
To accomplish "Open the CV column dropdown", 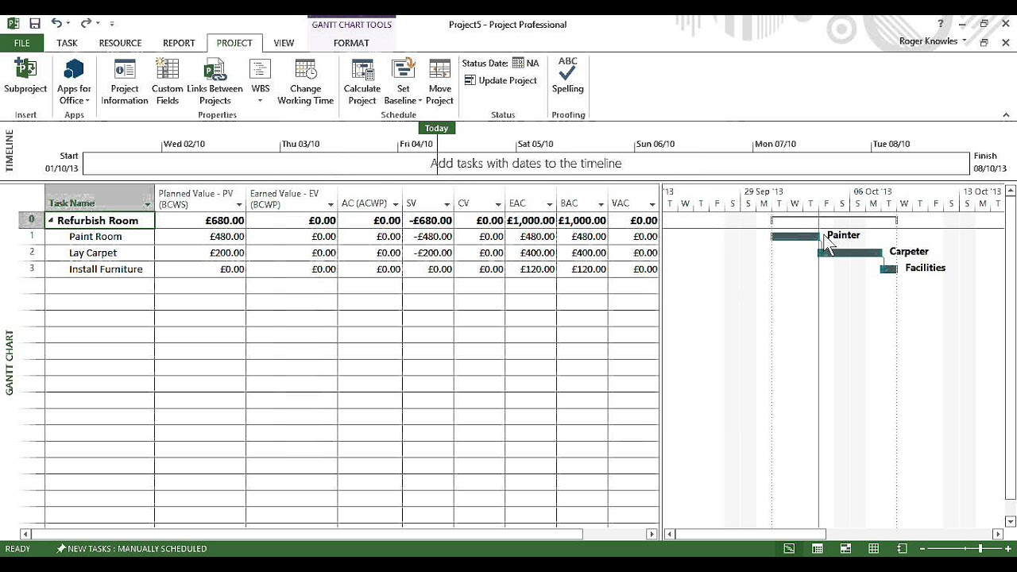I will click(498, 204).
